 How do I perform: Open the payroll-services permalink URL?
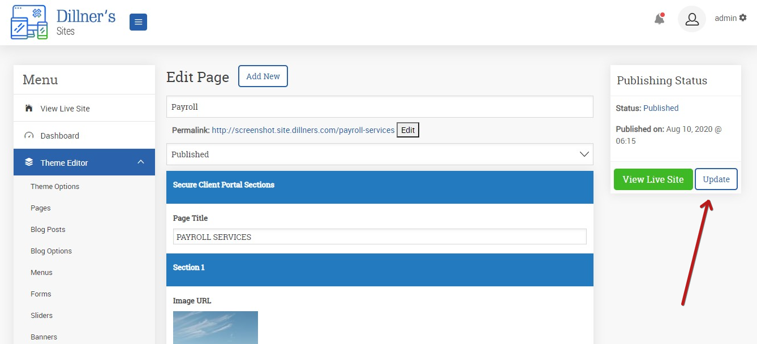point(303,130)
